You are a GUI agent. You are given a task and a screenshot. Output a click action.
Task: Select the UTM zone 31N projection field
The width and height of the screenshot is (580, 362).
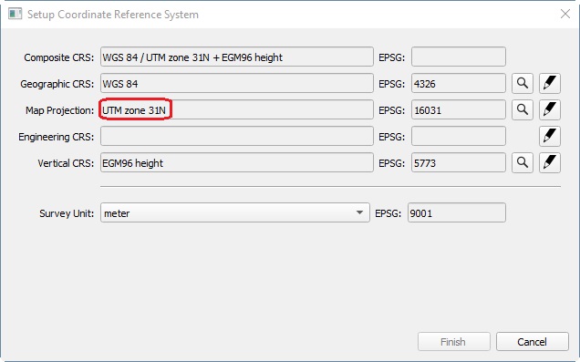(237, 109)
